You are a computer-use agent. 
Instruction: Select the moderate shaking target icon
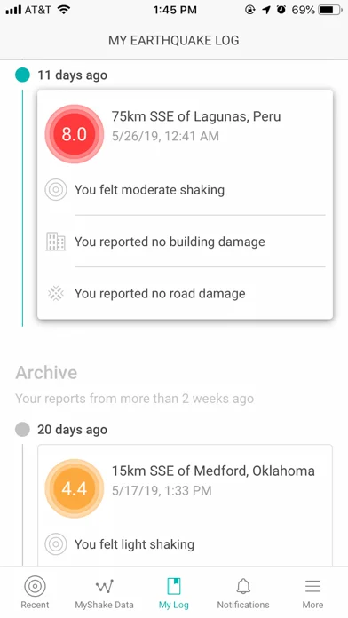coord(56,190)
